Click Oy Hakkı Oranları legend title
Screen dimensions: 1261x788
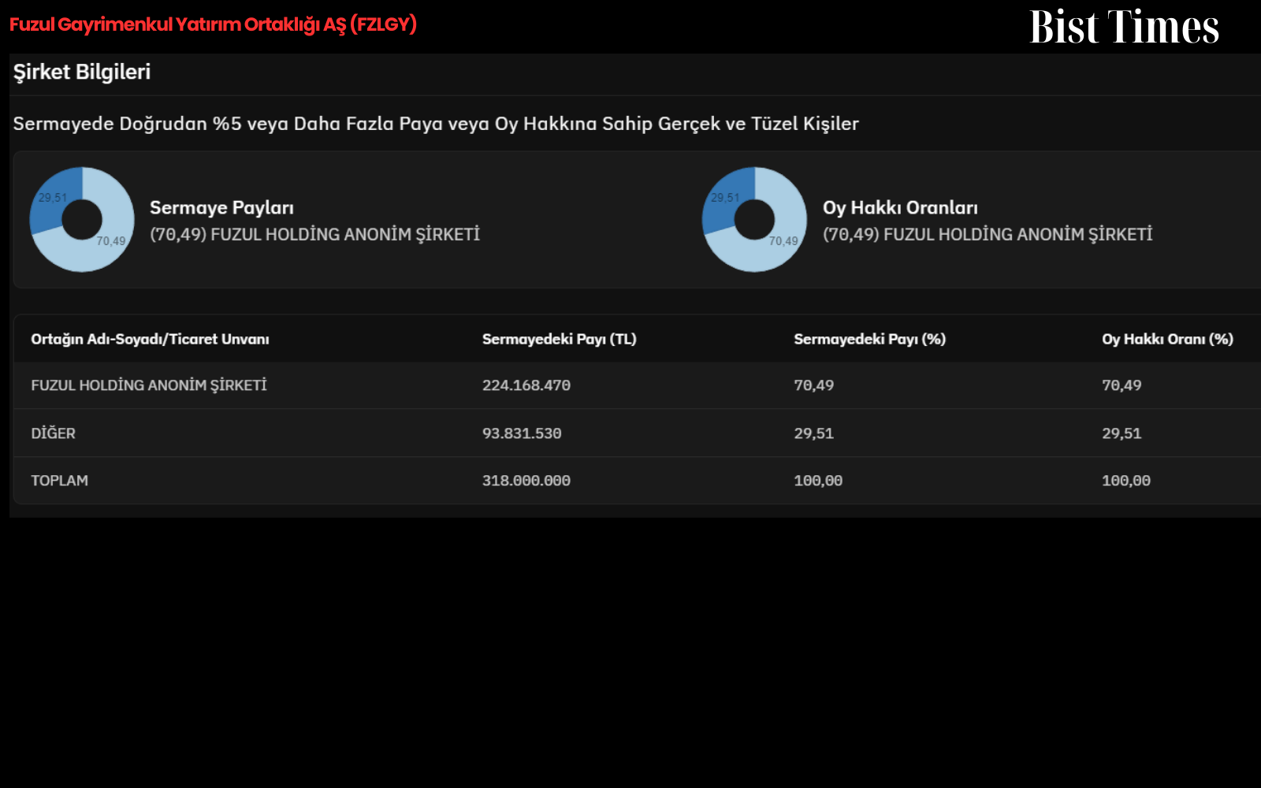click(900, 208)
